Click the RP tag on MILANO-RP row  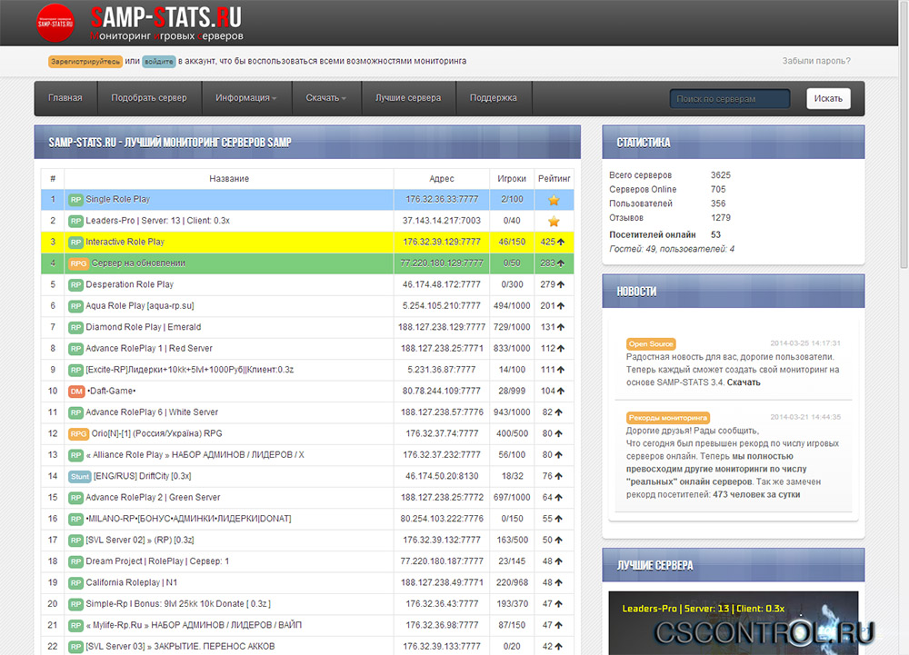[76, 520]
